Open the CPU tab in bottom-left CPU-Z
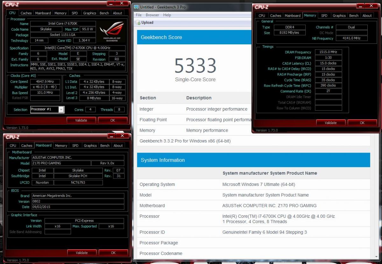This screenshot has height=264, width=382. click(13, 145)
